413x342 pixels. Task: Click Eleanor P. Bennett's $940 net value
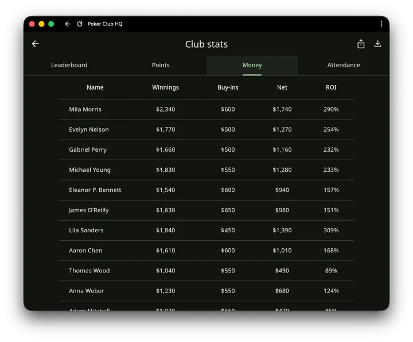pos(282,190)
